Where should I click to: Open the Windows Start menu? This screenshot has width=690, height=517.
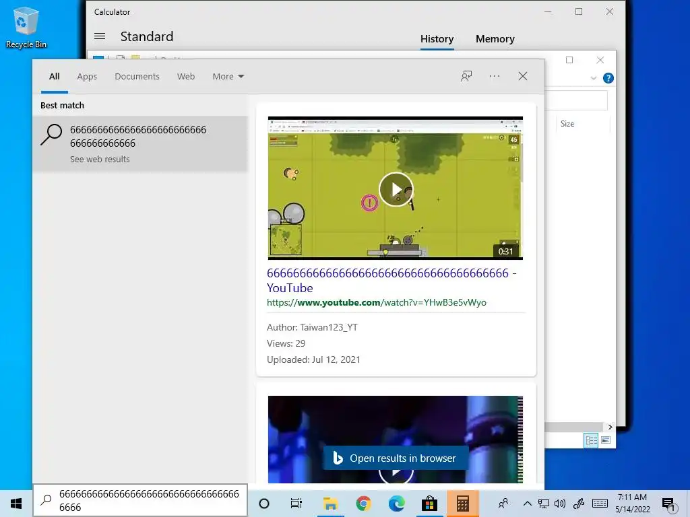16,504
